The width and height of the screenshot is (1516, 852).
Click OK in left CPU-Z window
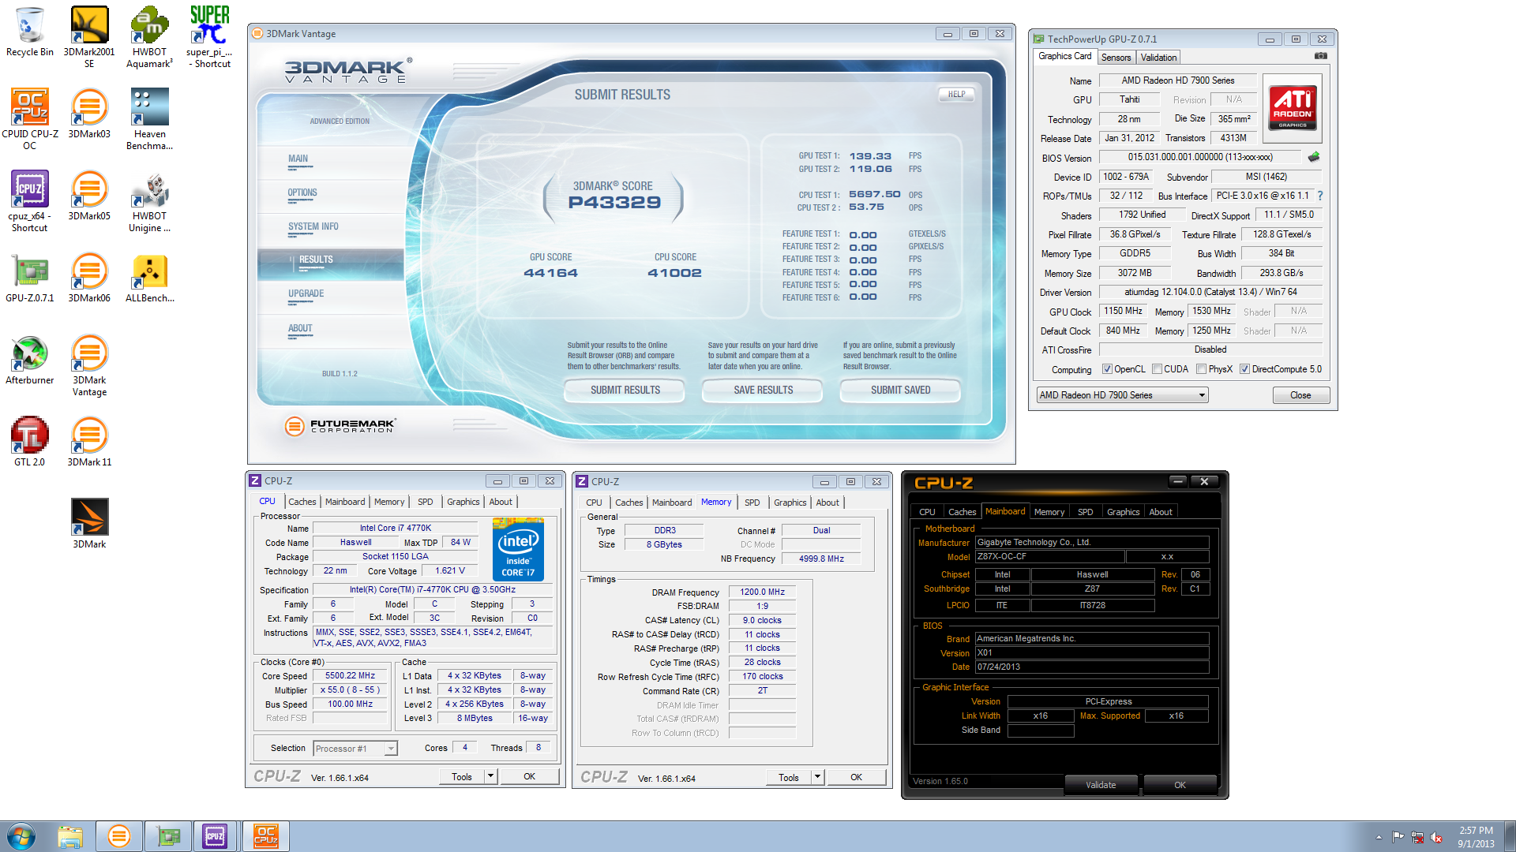pyautogui.click(x=529, y=777)
